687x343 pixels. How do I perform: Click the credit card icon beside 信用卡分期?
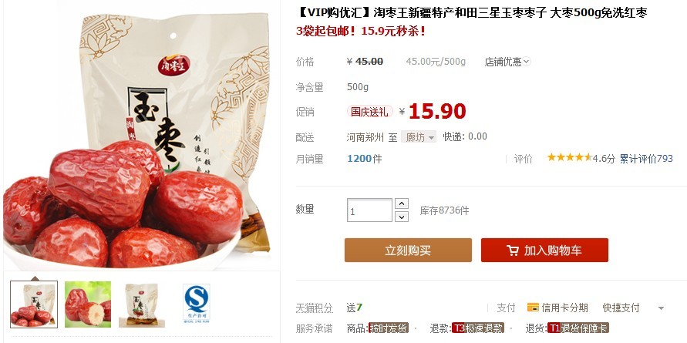(533, 307)
